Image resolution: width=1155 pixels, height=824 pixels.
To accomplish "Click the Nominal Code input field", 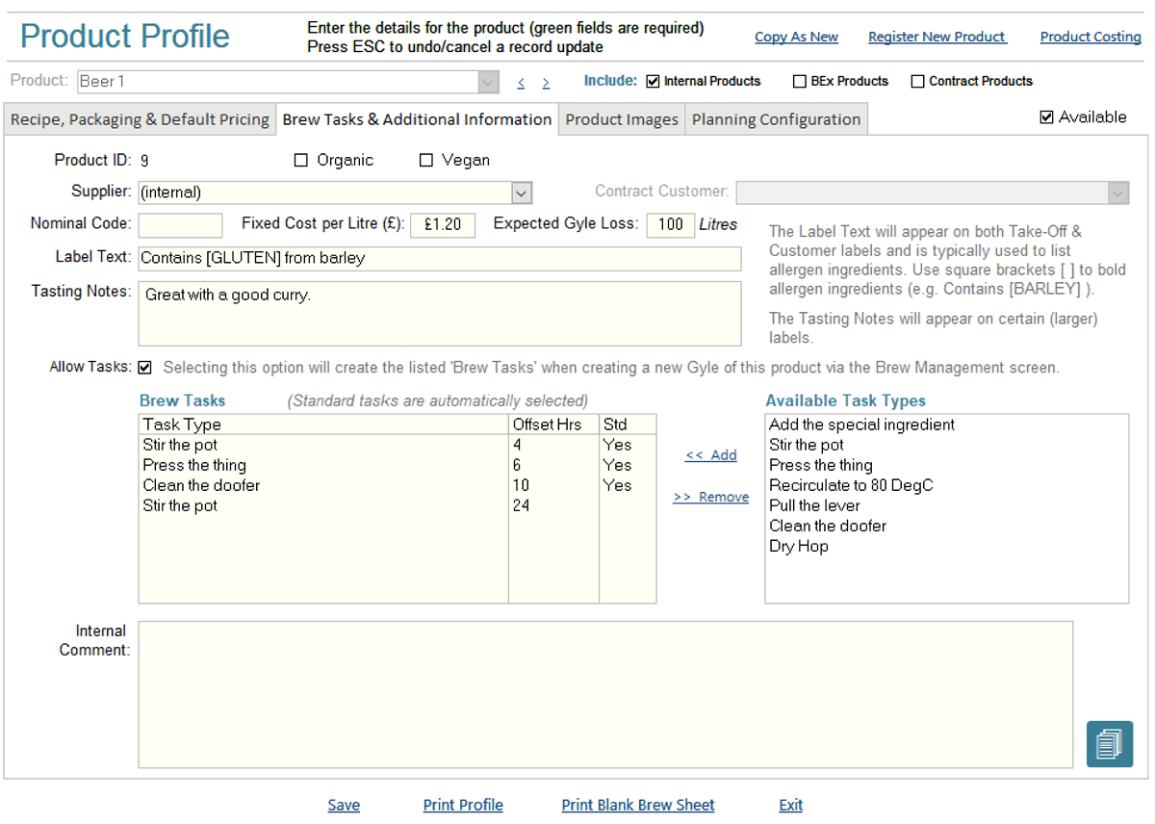I will (x=180, y=225).
